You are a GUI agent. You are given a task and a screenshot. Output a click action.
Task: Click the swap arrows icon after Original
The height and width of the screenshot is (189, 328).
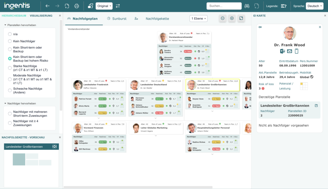118,6
